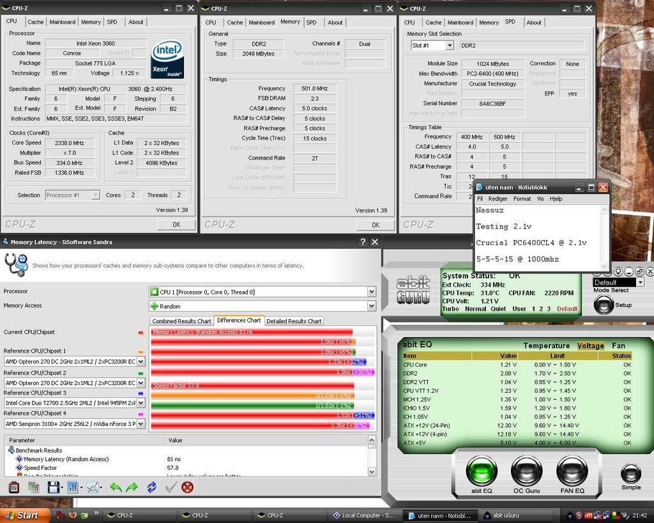This screenshot has height=523, width=654.
Task: Click the Simple mode round button in uGuru
Action: point(630,473)
